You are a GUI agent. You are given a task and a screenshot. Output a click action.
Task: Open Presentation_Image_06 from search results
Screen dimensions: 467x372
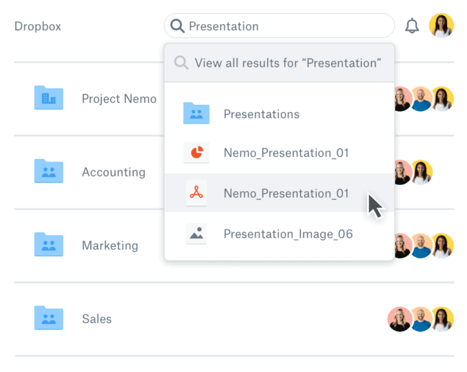click(280, 234)
